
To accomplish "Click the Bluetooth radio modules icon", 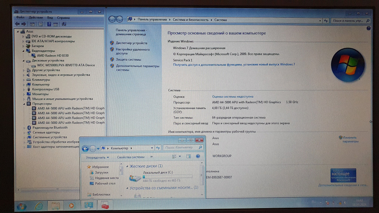I will pyautogui.click(x=29, y=127).
